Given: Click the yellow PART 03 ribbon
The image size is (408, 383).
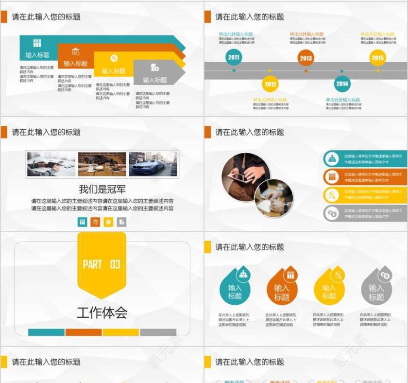Looking at the screenshot, I should coord(102,264).
